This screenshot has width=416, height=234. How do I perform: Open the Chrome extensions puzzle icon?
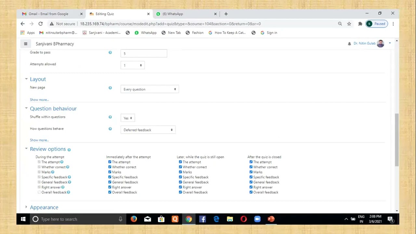[360, 24]
